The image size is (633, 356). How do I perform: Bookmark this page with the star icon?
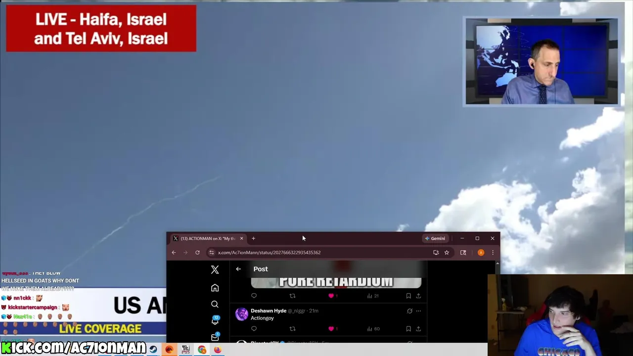coord(447,253)
